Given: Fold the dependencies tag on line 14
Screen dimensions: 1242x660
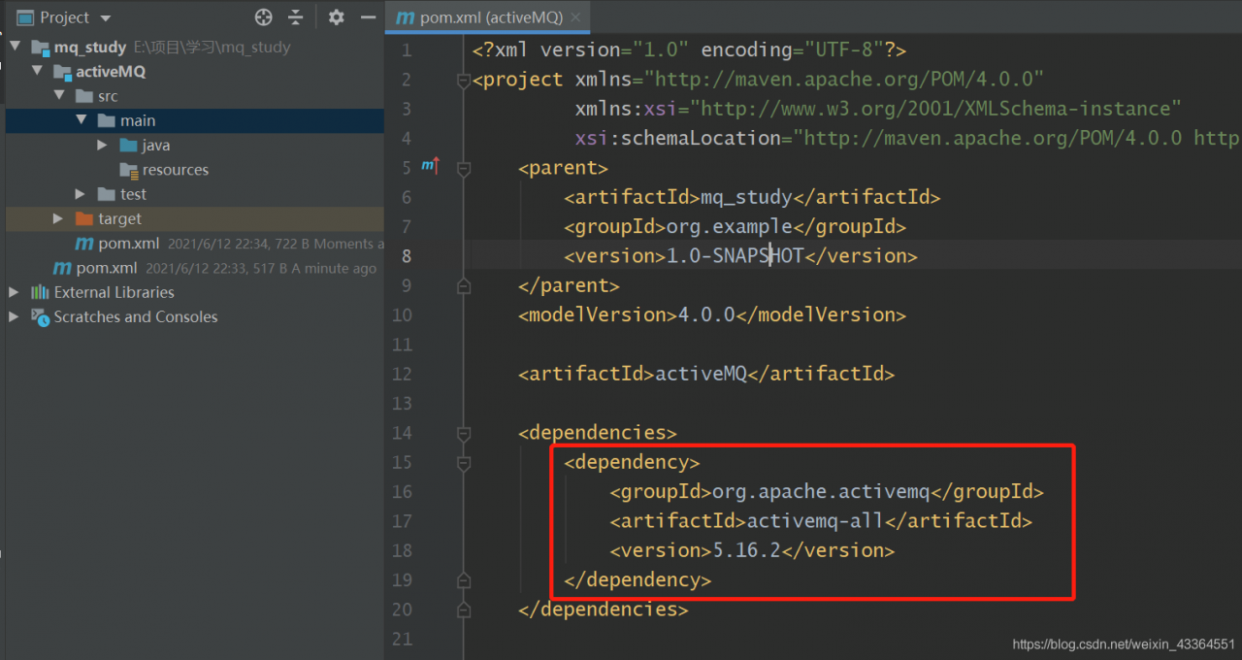Looking at the screenshot, I should pos(464,433).
